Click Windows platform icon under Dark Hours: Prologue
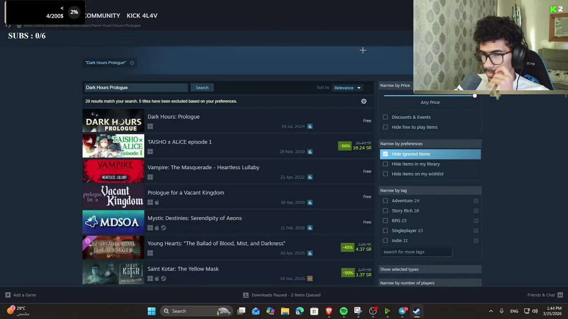The image size is (568, 319). coord(150,126)
